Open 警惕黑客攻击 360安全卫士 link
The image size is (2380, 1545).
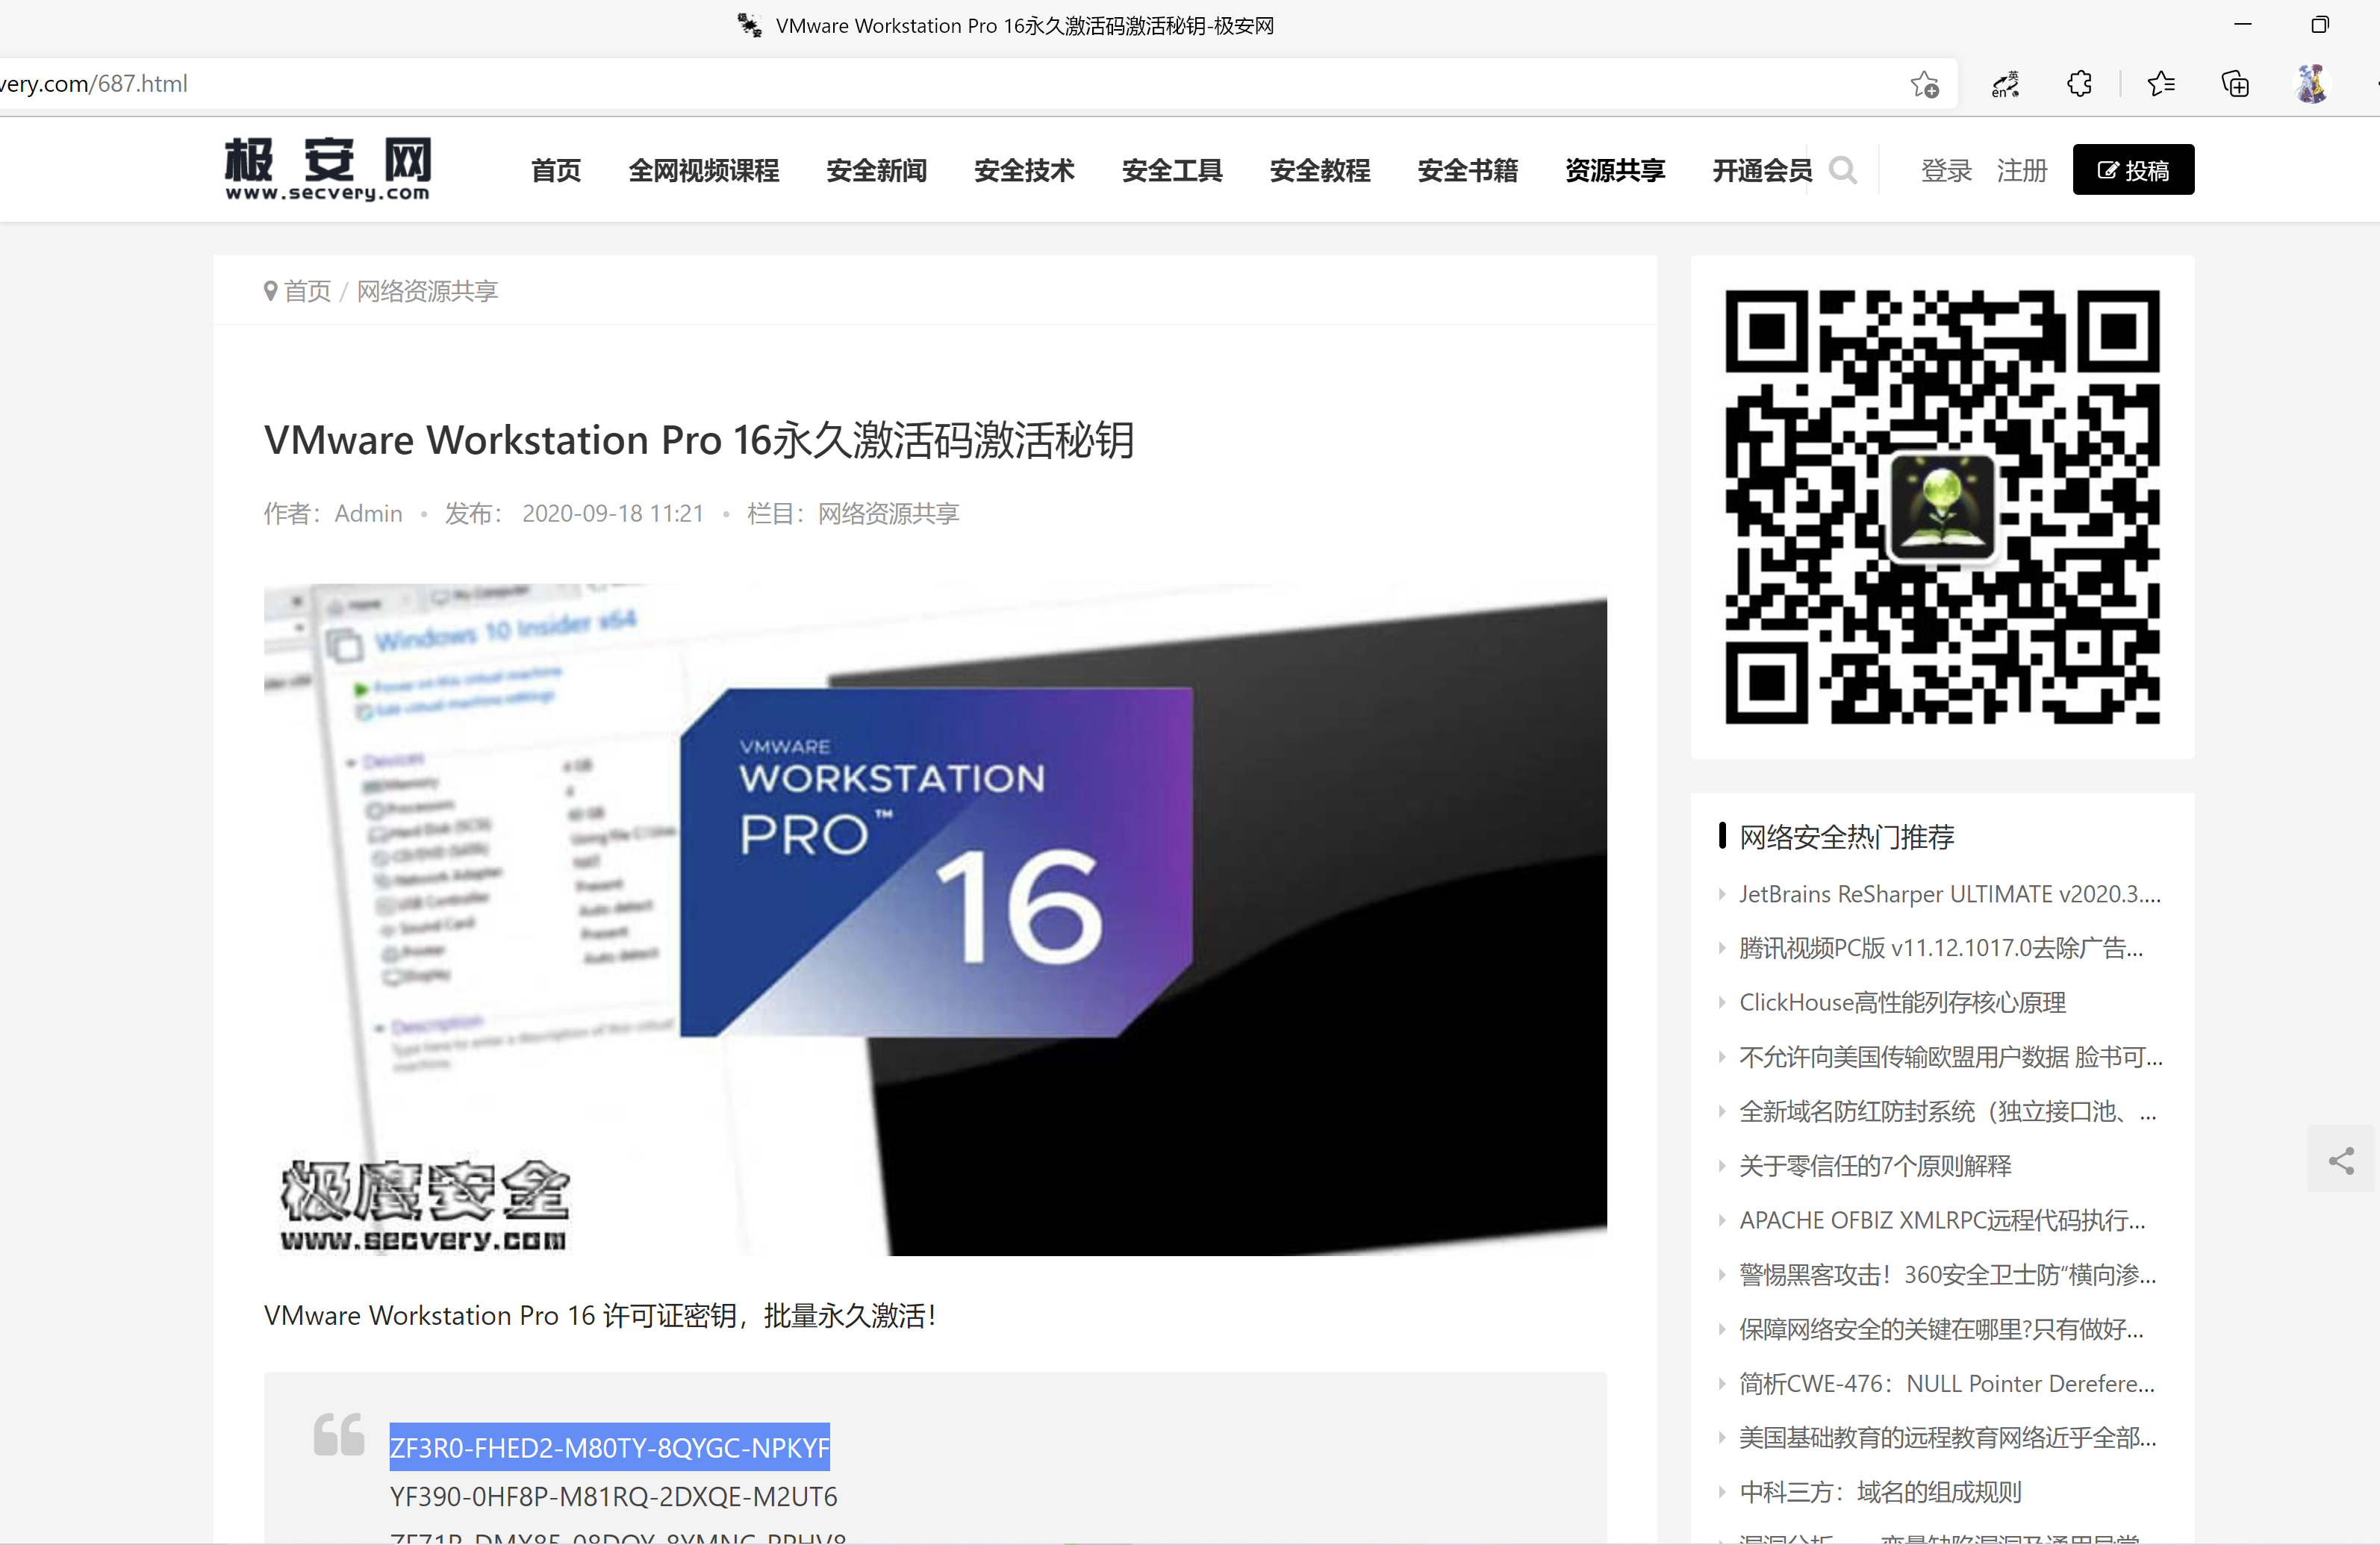pyautogui.click(x=1947, y=1275)
